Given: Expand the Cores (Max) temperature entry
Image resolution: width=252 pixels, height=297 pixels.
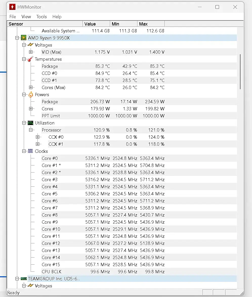Looking at the screenshot, I should (31, 88).
